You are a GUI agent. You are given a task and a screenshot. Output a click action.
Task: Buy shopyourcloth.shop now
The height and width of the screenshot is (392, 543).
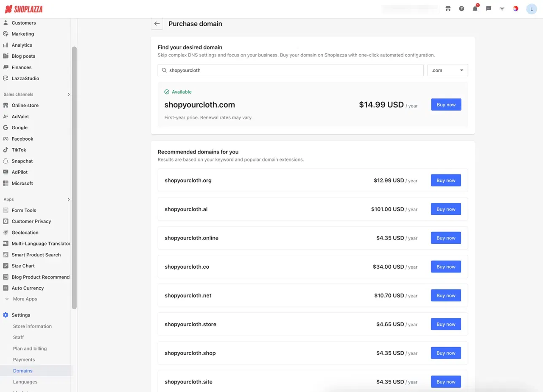pos(446,353)
